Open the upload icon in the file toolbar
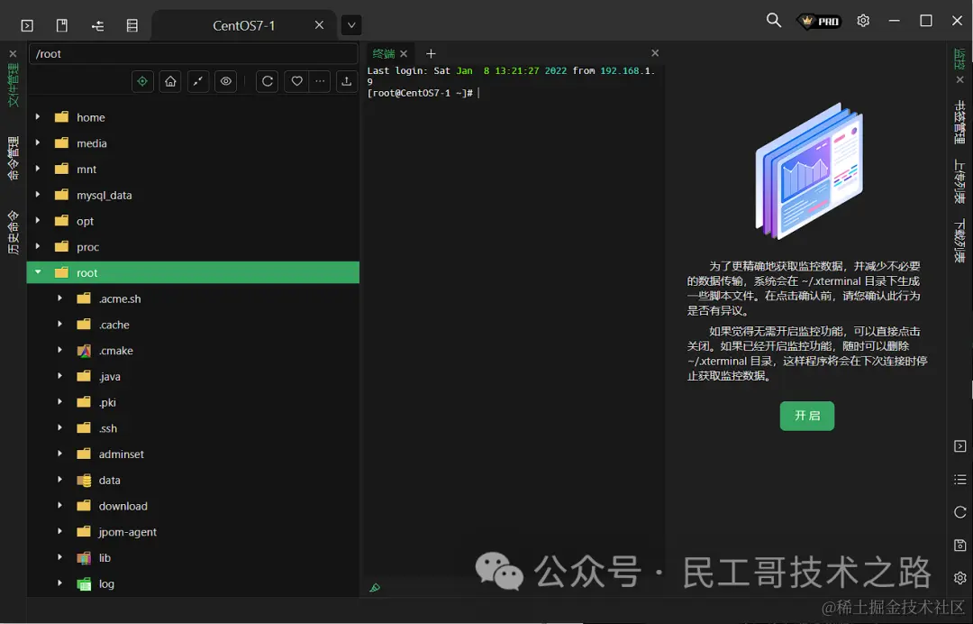Screen dimensions: 973x624 pos(347,81)
